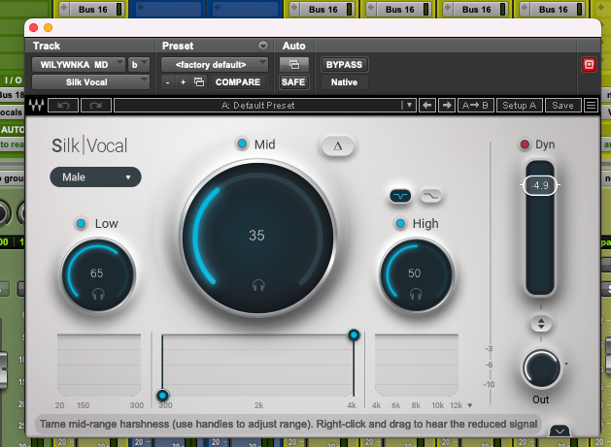611x447 pixels.
Task: Open the factory default preset dropdown
Action: coord(215,65)
